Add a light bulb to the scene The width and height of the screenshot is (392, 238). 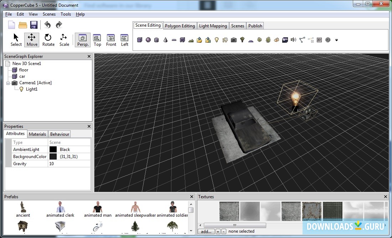coord(216,40)
